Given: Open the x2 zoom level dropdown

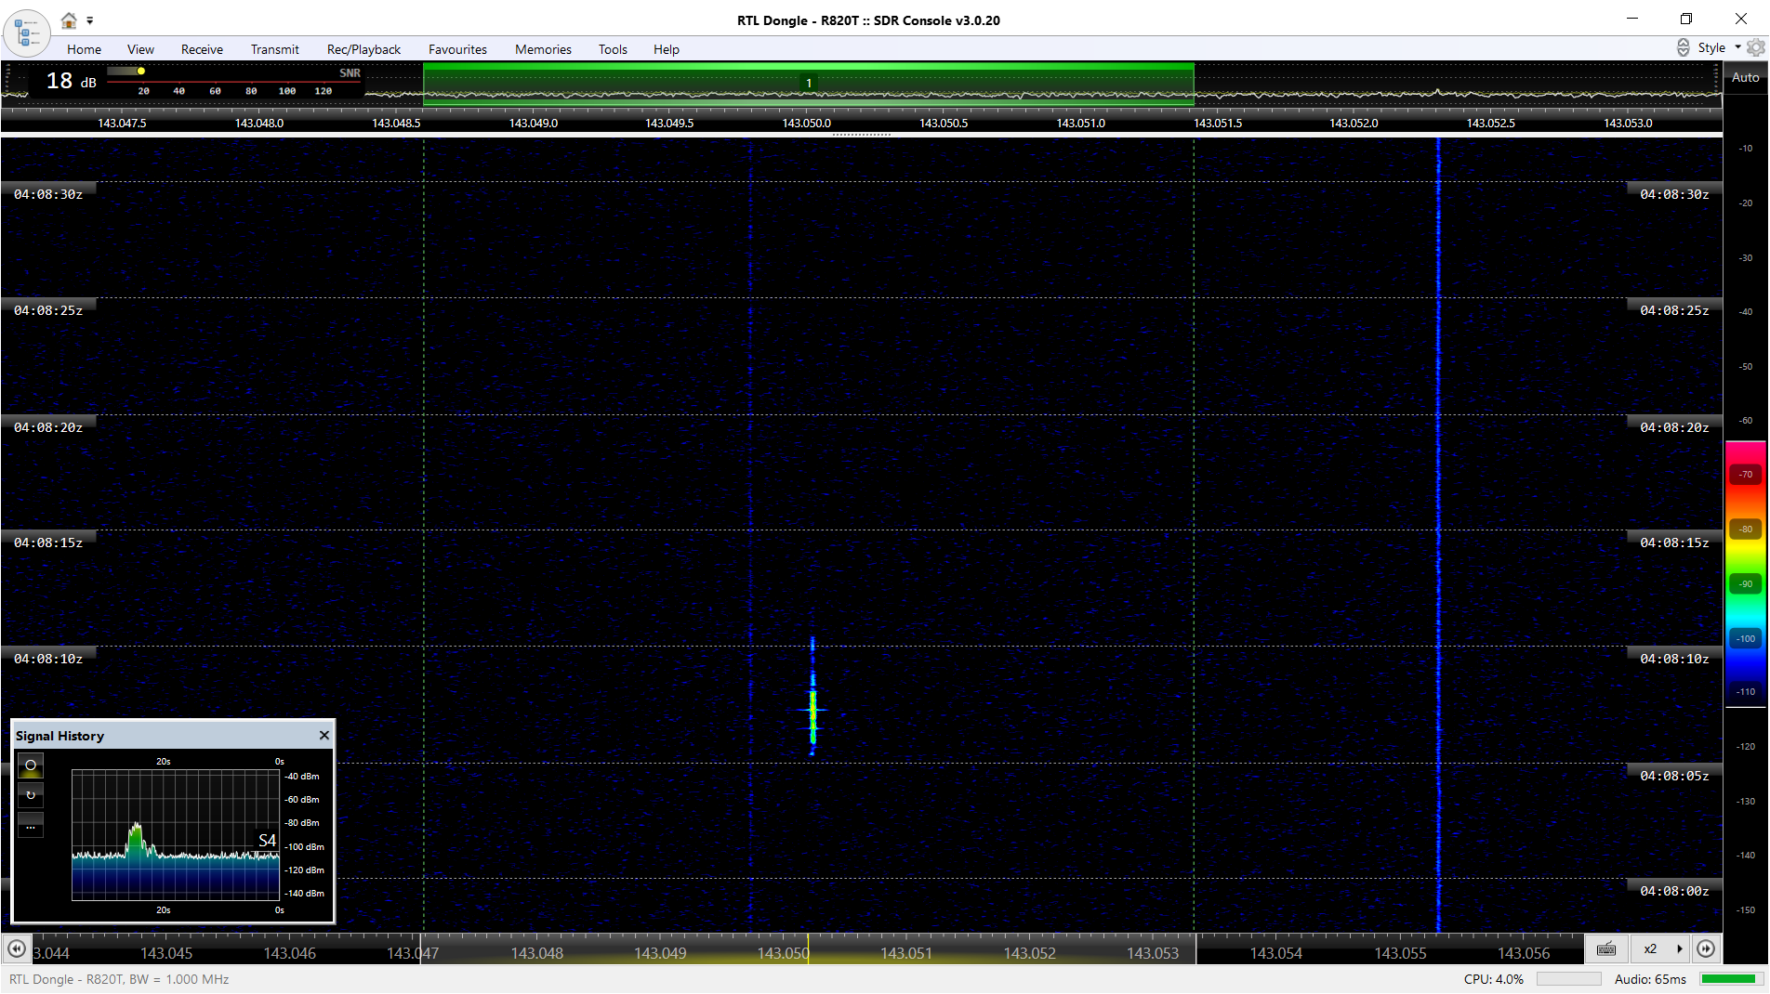Looking at the screenshot, I should point(1661,948).
